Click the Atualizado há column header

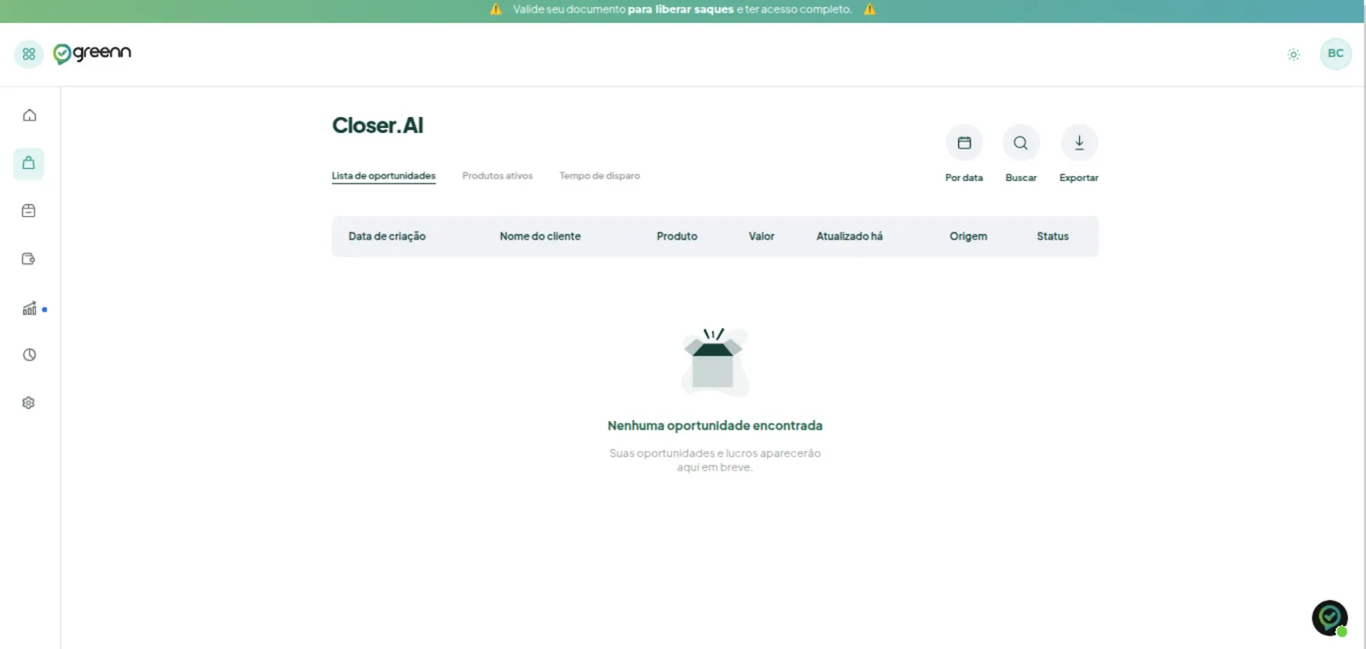[849, 237]
